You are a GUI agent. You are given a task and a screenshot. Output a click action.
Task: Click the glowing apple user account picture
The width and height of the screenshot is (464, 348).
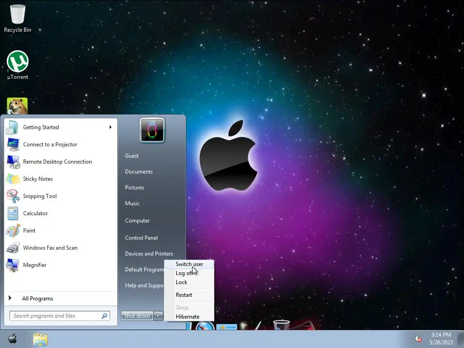152,130
